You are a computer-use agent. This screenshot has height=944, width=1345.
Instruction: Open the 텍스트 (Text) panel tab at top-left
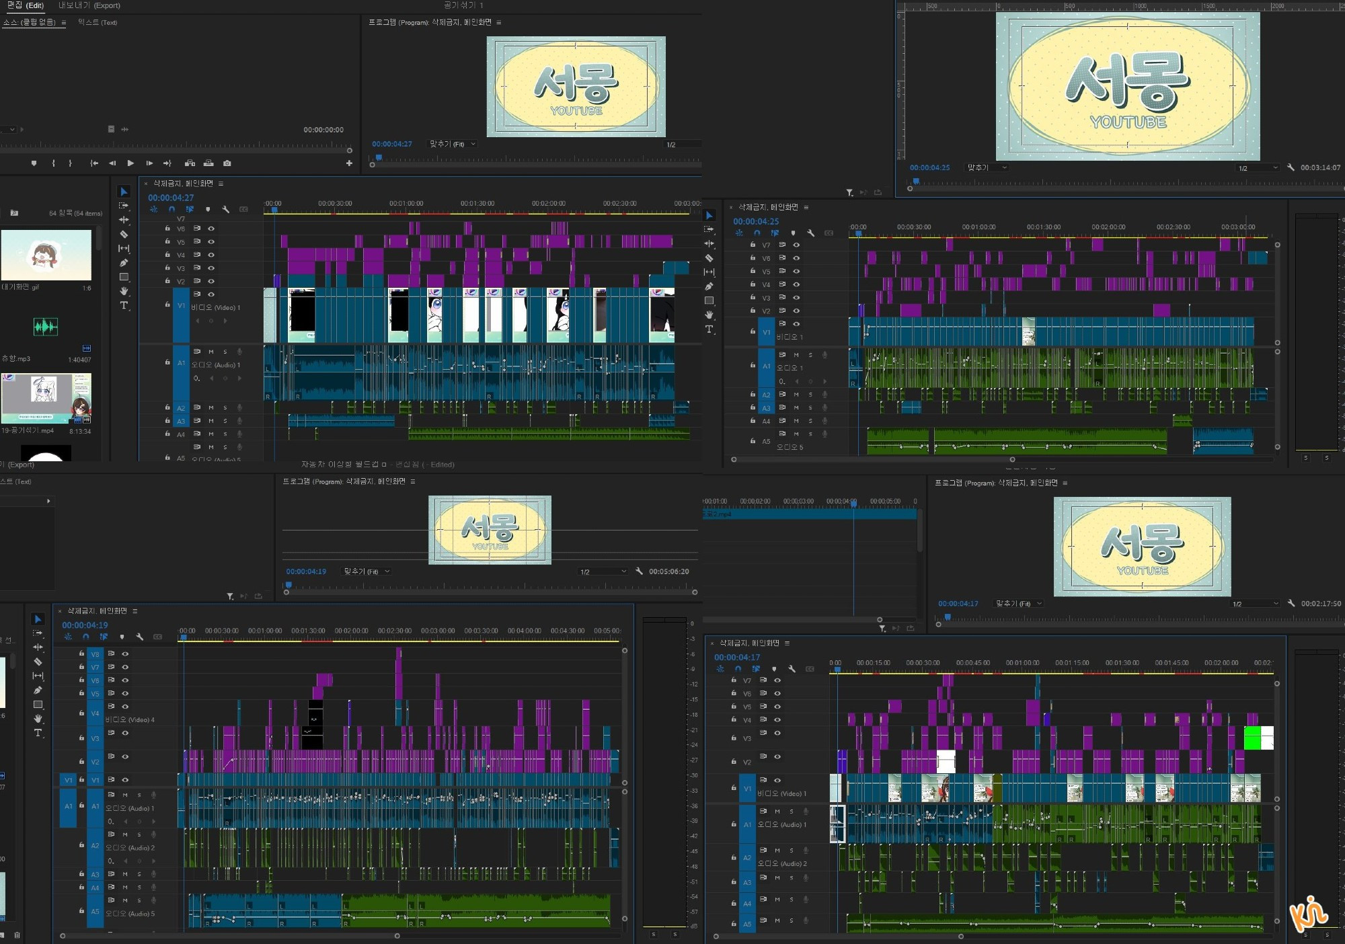pos(98,22)
